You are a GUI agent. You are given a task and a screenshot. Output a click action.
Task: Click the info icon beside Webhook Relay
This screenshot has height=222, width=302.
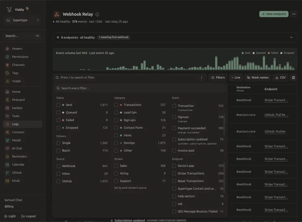click(x=97, y=15)
